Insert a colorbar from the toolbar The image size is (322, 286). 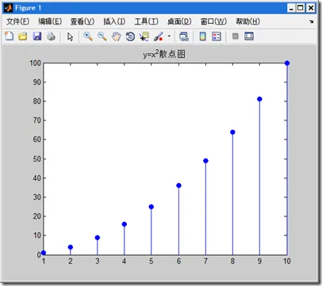coord(202,36)
